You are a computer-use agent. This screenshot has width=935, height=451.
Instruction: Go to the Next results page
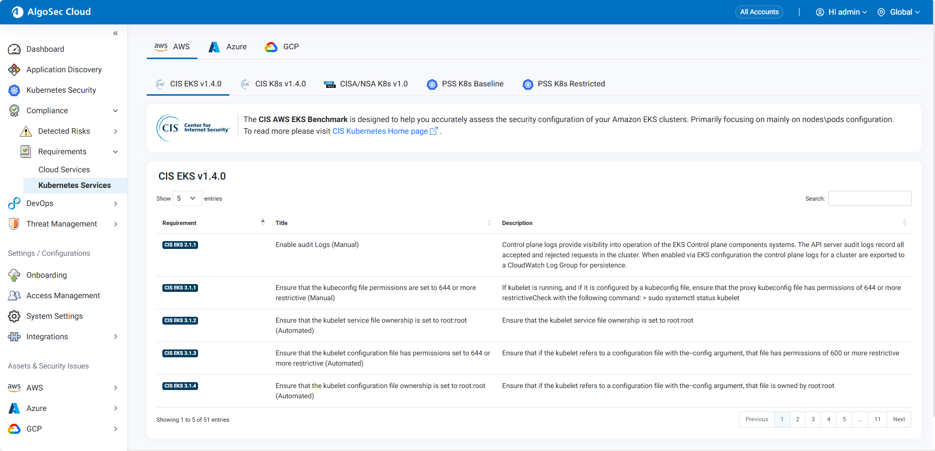point(898,419)
